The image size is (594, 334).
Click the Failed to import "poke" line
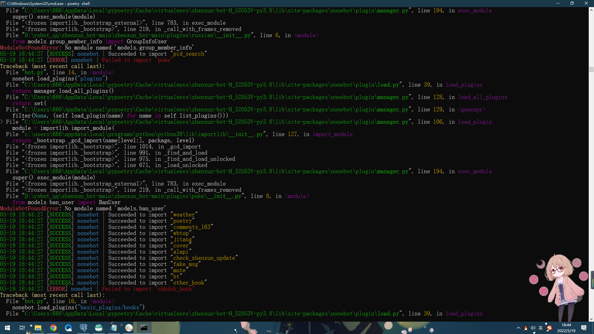point(86,60)
